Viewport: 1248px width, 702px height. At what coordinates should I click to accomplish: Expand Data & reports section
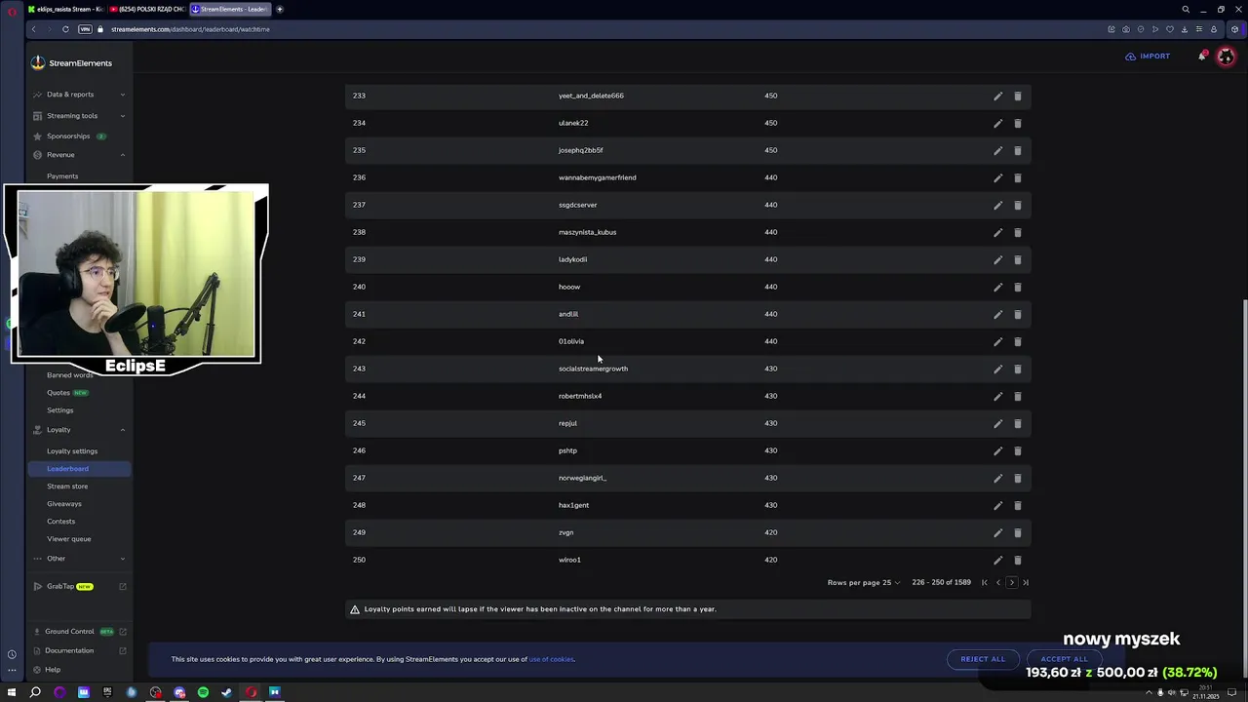pyautogui.click(x=79, y=95)
